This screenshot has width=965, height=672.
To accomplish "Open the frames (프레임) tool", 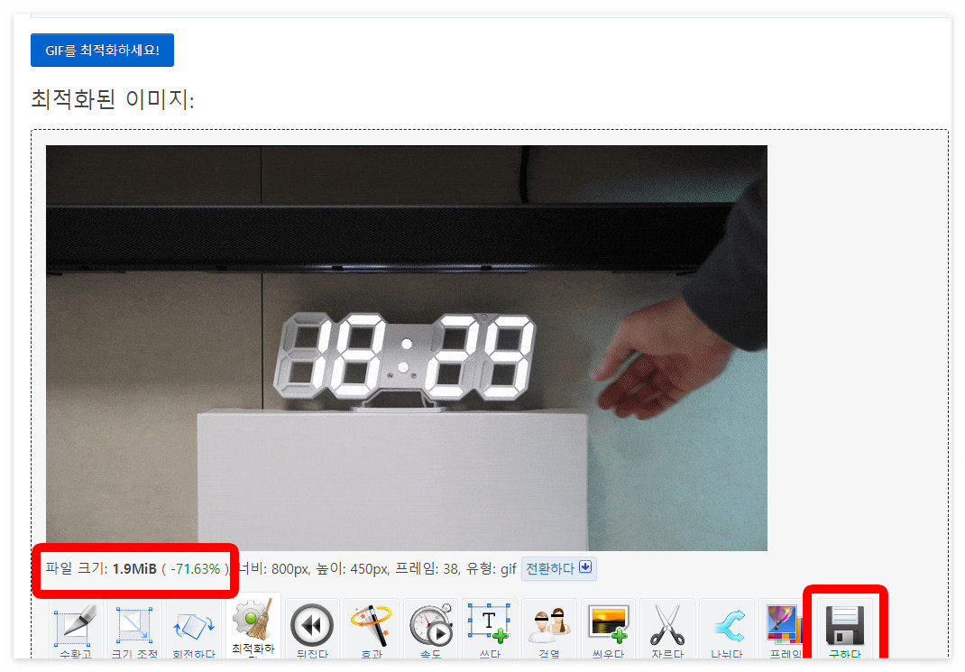I will click(786, 630).
